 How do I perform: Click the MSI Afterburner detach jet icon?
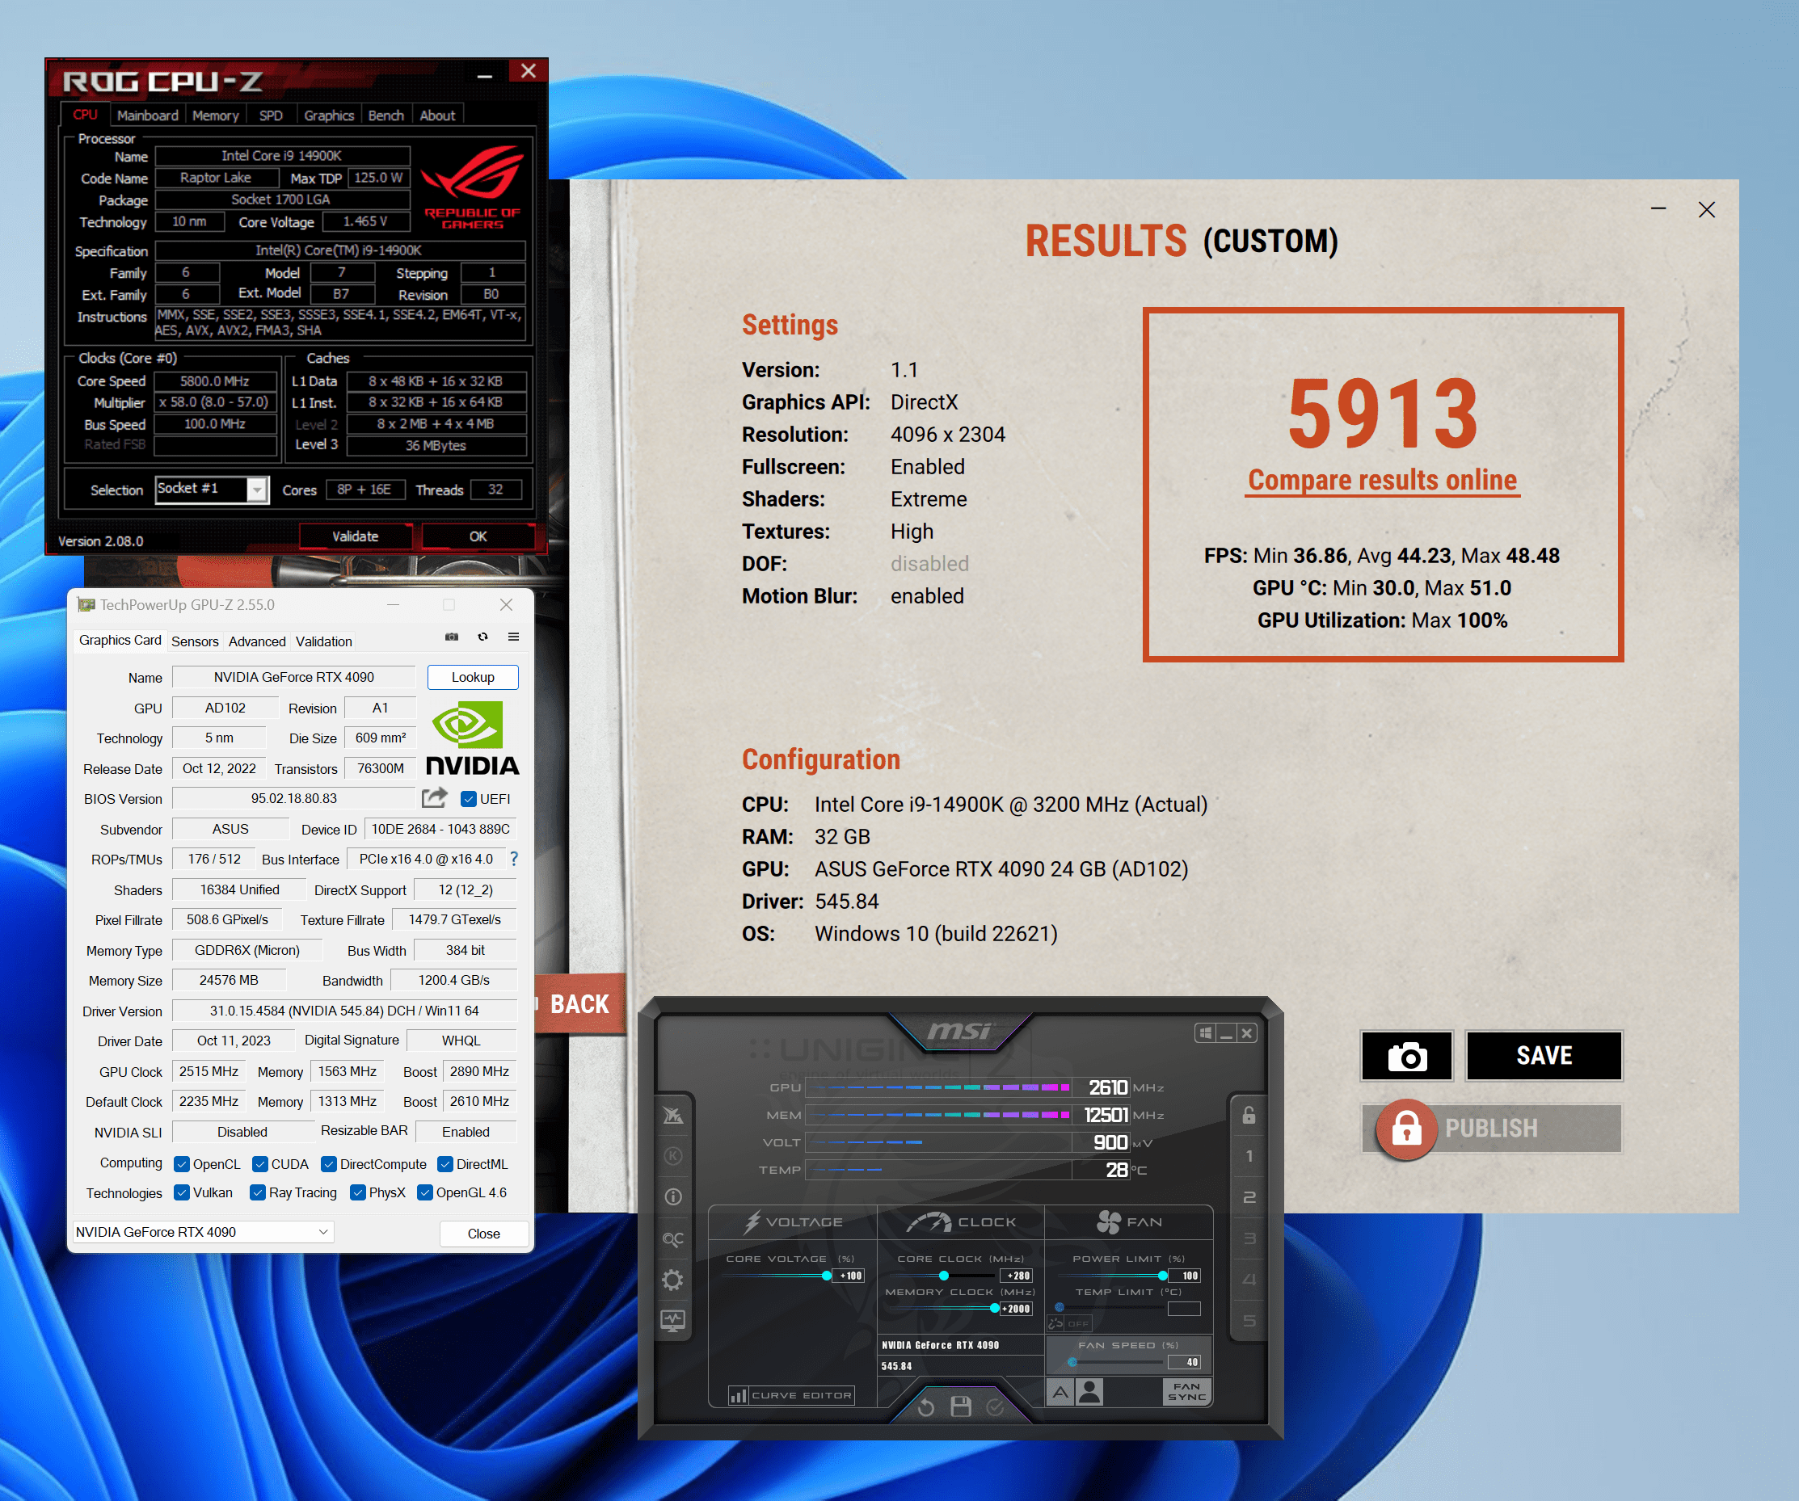click(x=673, y=1115)
